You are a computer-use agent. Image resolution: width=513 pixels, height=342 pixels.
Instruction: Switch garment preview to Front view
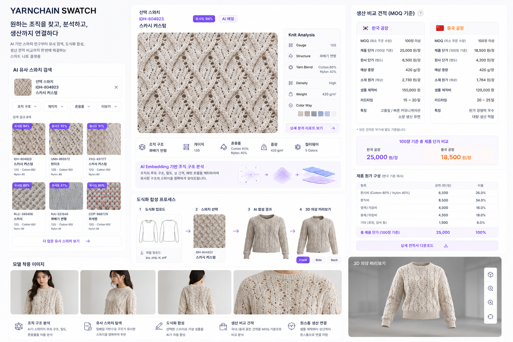(303, 260)
